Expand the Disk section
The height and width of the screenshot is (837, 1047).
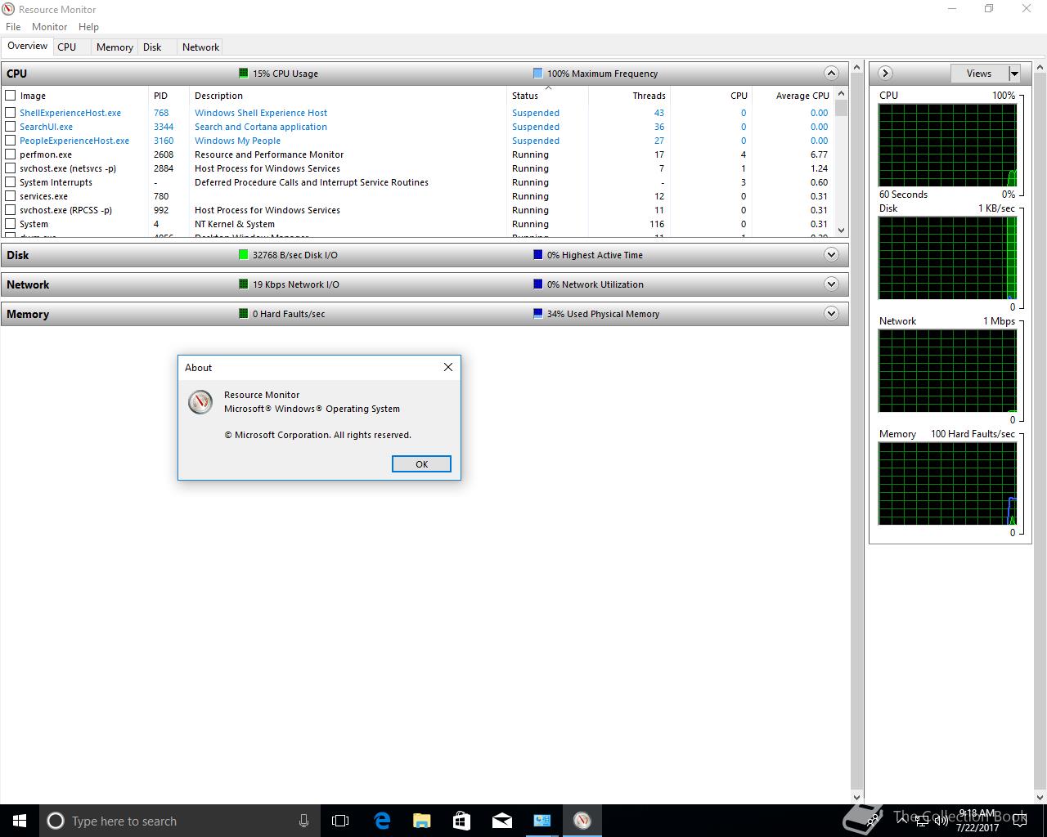click(x=831, y=255)
